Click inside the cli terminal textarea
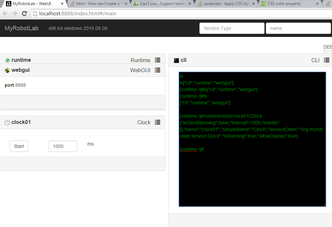Image resolution: width=332 pixels, height=227 pixels. pos(252,139)
